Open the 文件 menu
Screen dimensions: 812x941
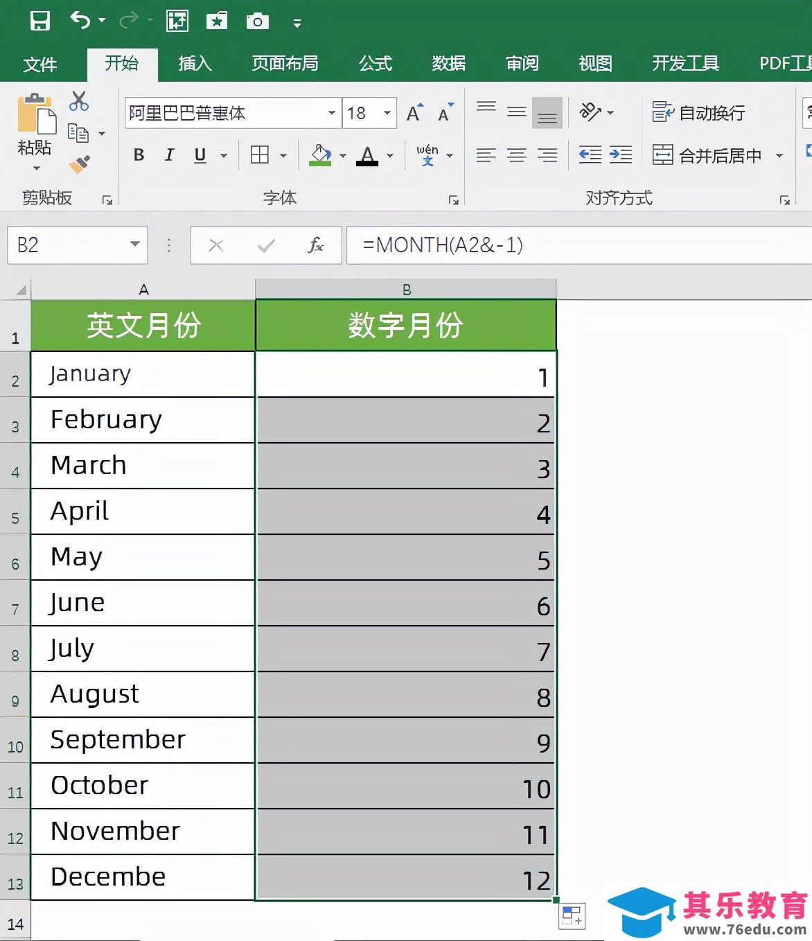pyautogui.click(x=39, y=64)
